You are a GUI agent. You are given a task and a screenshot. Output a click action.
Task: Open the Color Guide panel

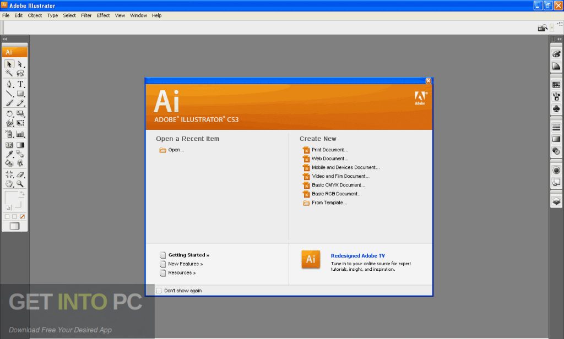tap(556, 66)
